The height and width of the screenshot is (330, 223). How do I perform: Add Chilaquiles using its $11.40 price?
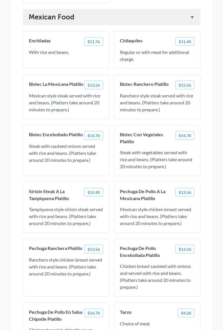click(185, 41)
